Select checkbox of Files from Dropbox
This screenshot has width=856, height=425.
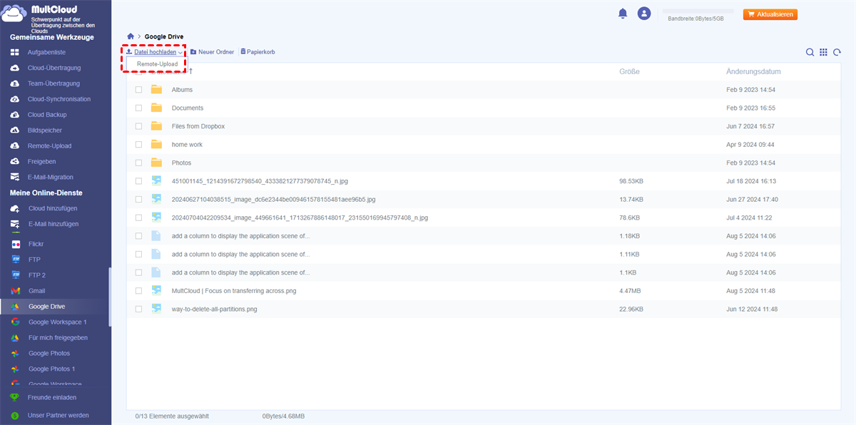138,126
